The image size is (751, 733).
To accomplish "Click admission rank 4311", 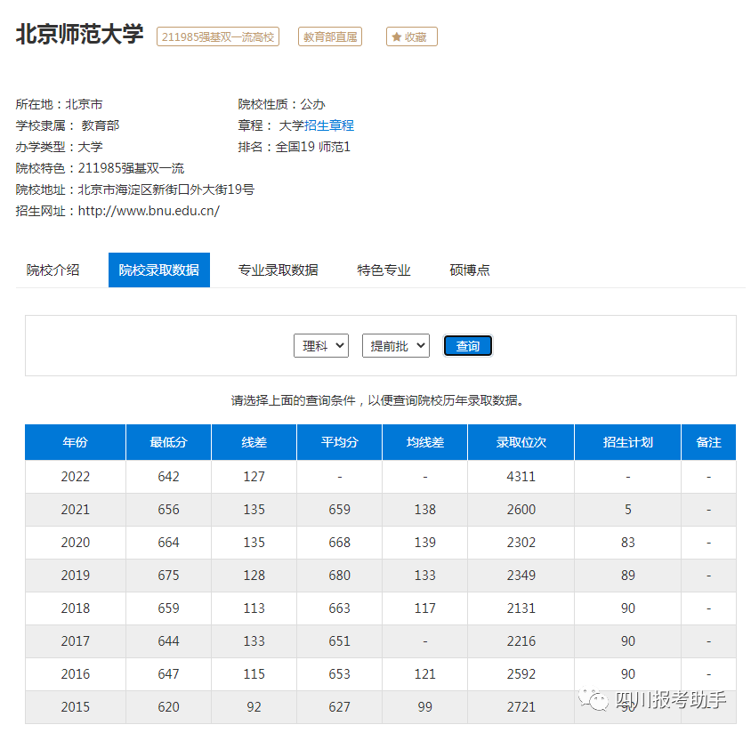I will tap(521, 477).
